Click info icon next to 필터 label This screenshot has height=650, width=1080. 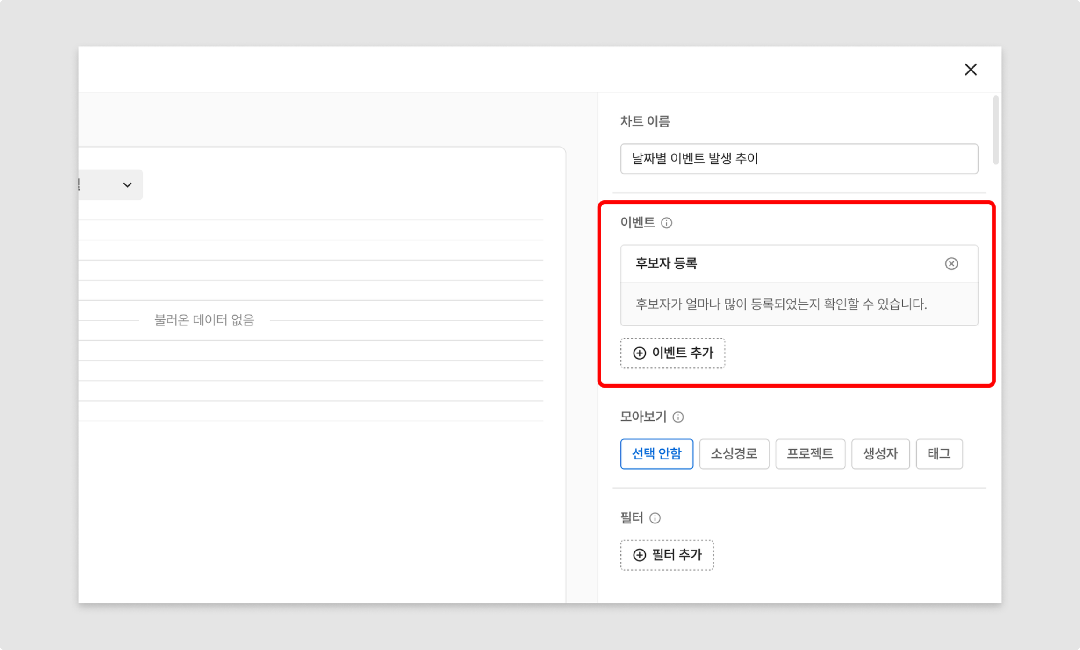click(655, 518)
